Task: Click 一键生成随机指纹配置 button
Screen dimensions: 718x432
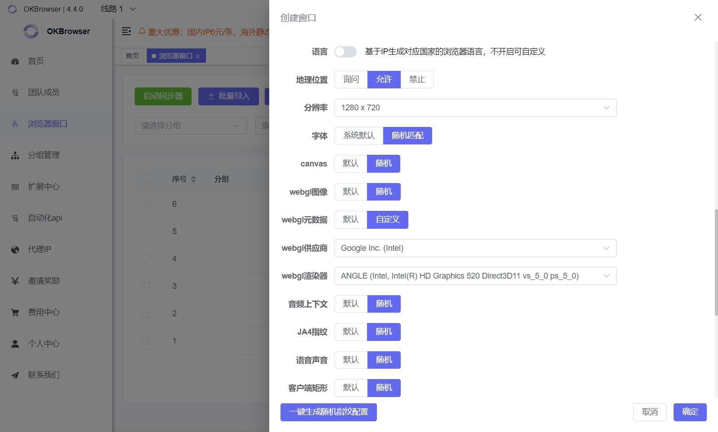Action: point(328,412)
